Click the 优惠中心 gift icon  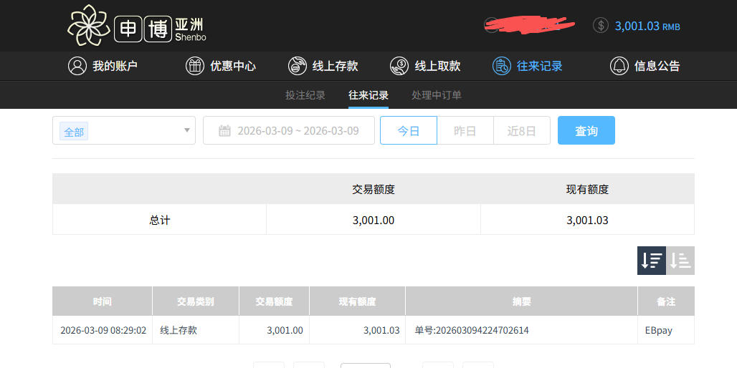click(x=194, y=66)
